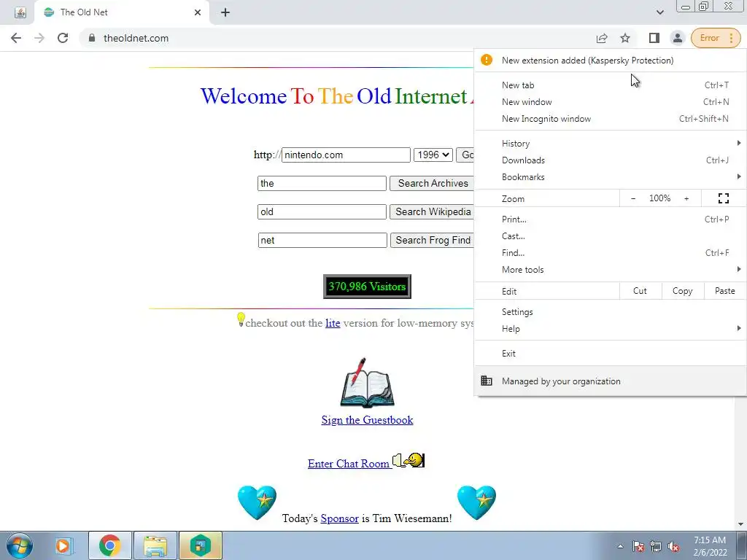Decrease zoom with the minus button

point(633,198)
